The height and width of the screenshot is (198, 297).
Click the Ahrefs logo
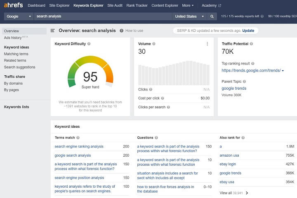[x=13, y=5]
